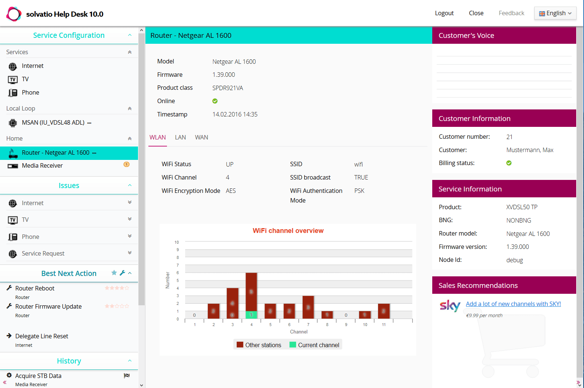Click the solvatio logo icon
584x388 pixels.
point(14,14)
